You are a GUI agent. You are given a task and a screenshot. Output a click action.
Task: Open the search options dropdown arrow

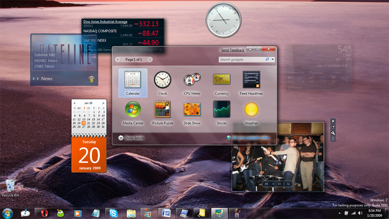click(x=273, y=59)
